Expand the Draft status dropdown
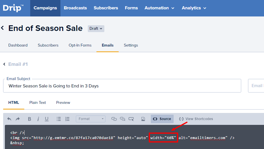 tap(96, 28)
